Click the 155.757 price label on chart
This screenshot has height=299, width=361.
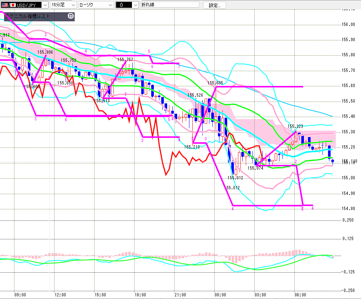pos(125,60)
